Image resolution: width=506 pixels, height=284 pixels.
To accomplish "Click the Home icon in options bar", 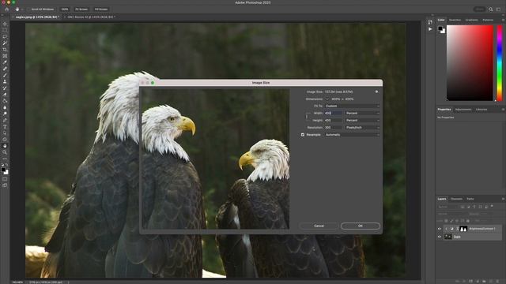I will (x=7, y=9).
